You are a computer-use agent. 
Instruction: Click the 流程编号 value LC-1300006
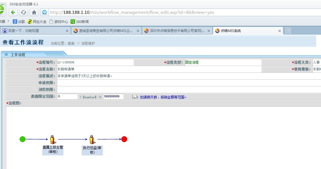point(66,62)
